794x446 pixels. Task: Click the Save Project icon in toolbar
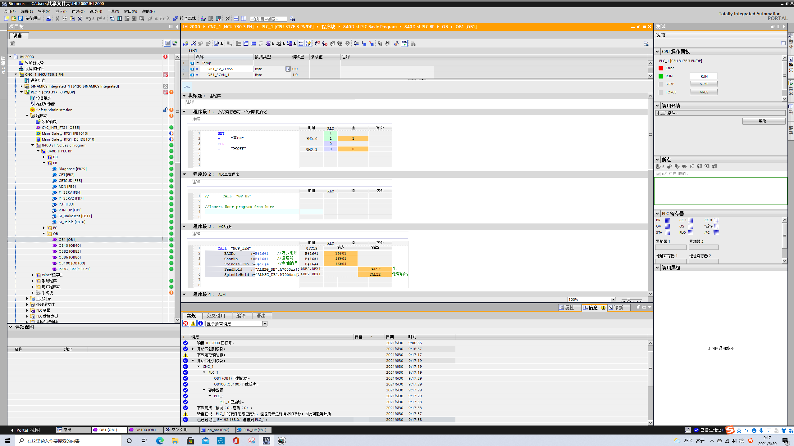[x=21, y=19]
